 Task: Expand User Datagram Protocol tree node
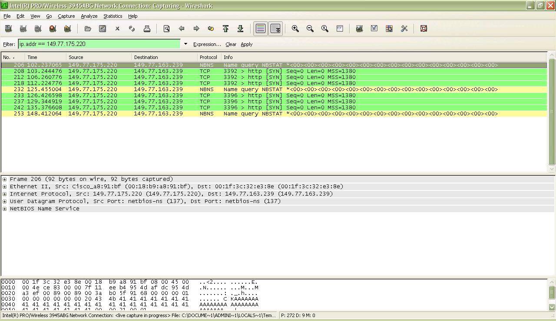coord(4,201)
